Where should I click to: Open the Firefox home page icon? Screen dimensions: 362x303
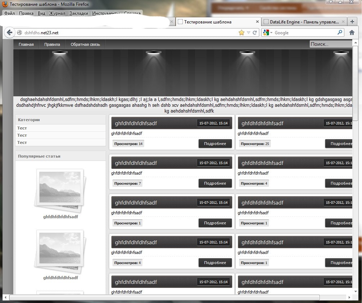(352, 32)
